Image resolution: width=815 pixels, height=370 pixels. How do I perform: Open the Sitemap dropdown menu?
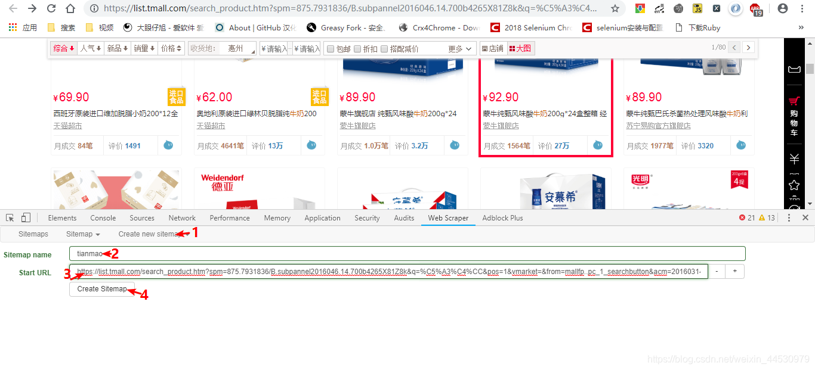click(83, 234)
